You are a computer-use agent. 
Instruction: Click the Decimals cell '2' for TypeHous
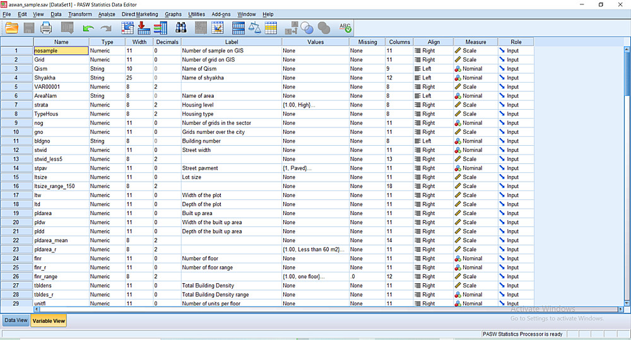pos(167,114)
